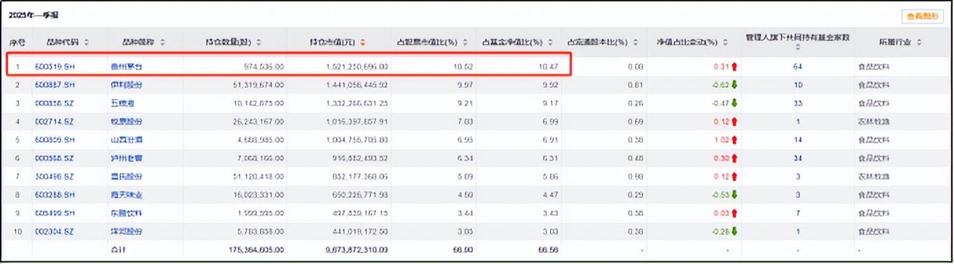The height and width of the screenshot is (264, 954).
Task: Sort by 净值占比变动(%) column arrows
Action: point(724,43)
